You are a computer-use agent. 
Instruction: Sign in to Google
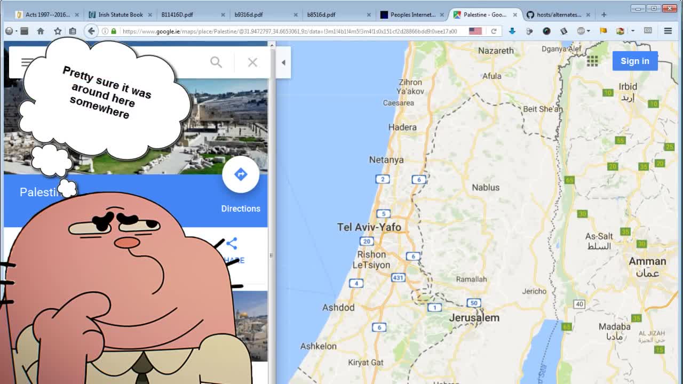[635, 61]
